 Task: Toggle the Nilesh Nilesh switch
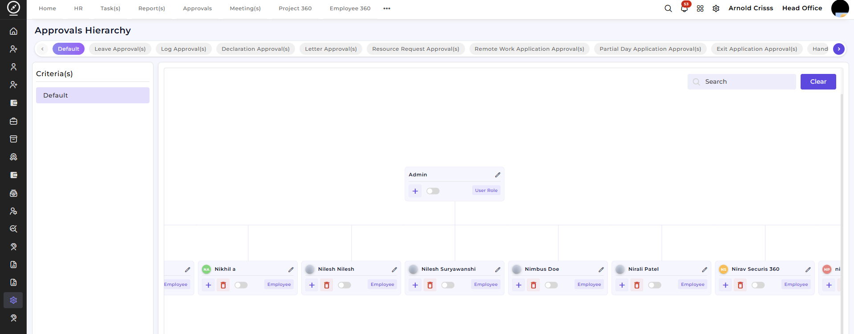(x=344, y=285)
